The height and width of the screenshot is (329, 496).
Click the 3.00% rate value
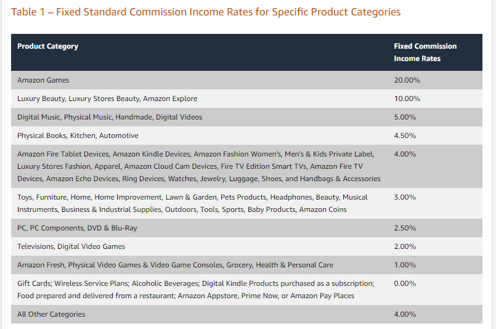405,197
